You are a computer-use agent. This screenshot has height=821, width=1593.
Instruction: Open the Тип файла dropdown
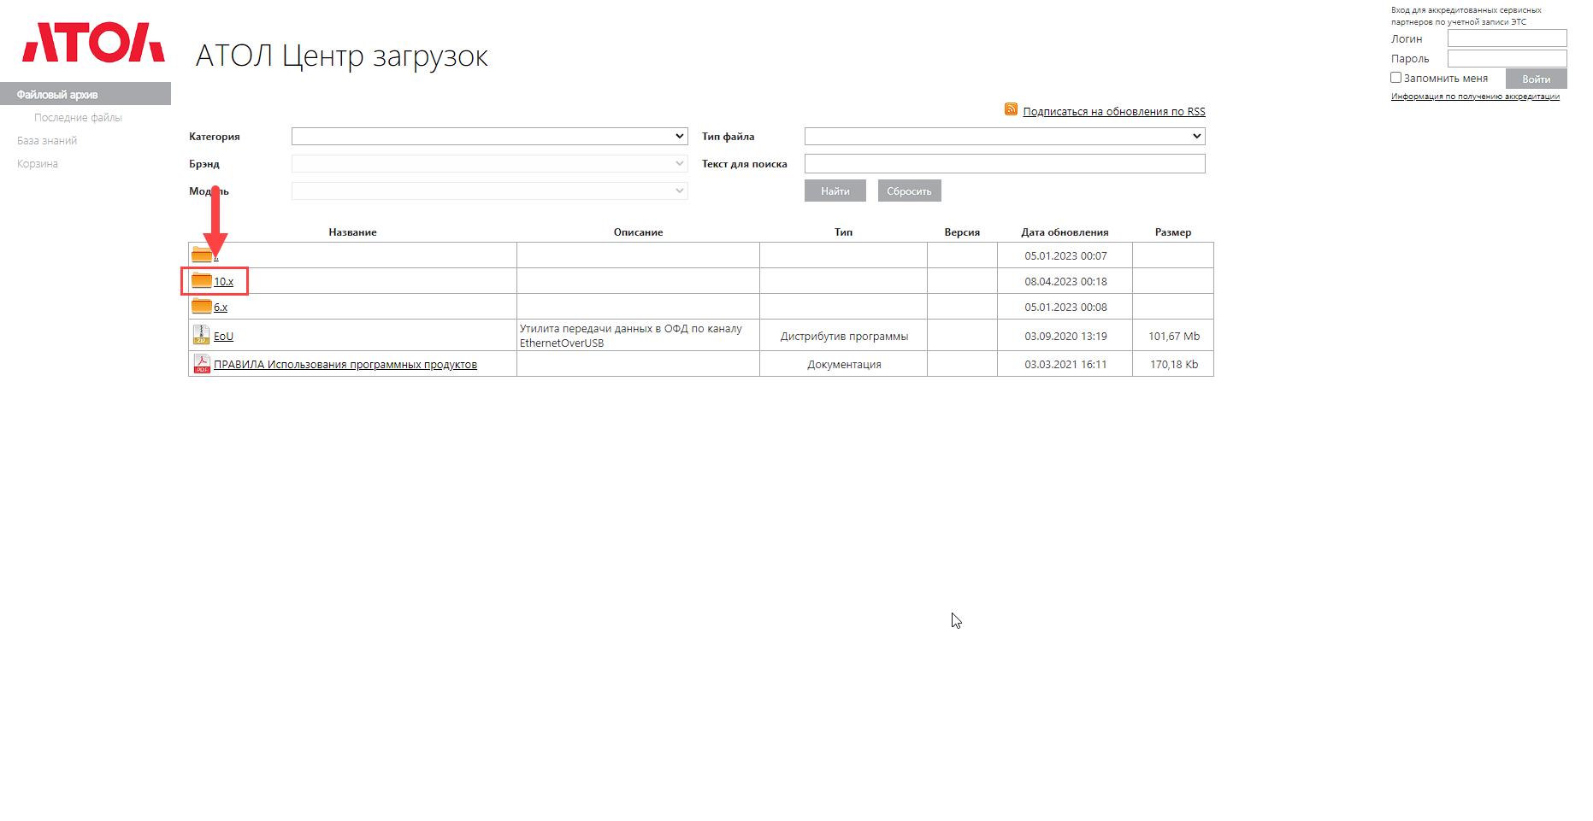[1005, 136]
